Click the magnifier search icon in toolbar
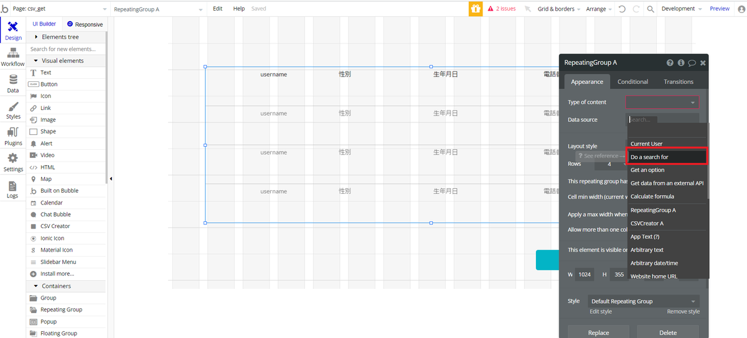This screenshot has height=338, width=747. (651, 9)
